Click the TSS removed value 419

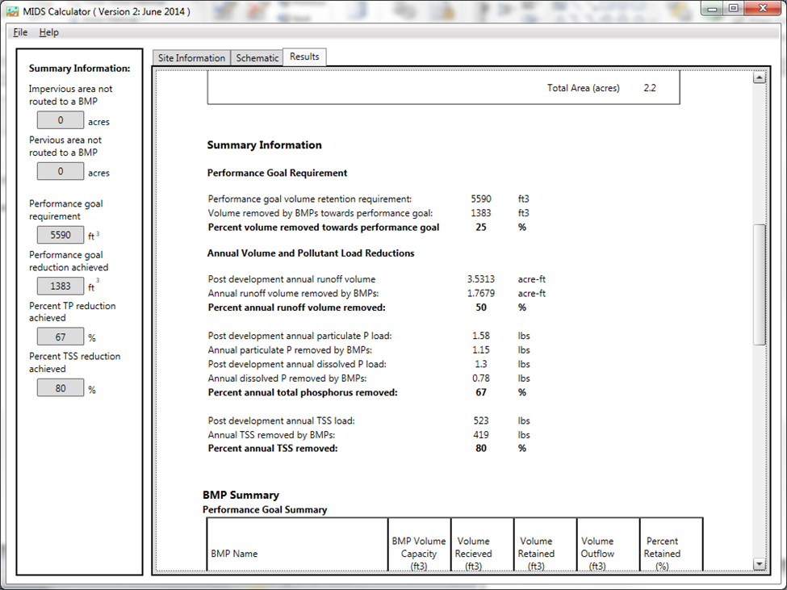tap(481, 434)
